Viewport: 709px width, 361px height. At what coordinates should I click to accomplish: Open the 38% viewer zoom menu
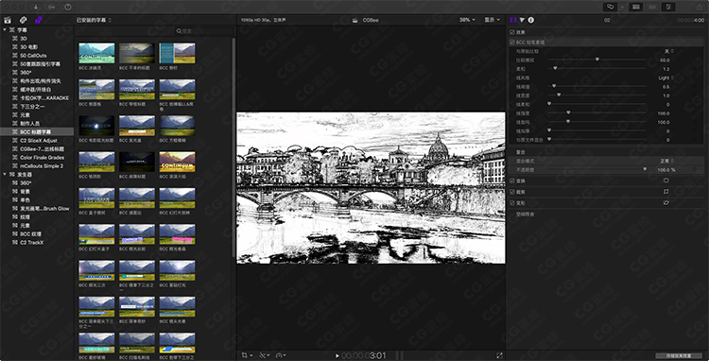[467, 20]
